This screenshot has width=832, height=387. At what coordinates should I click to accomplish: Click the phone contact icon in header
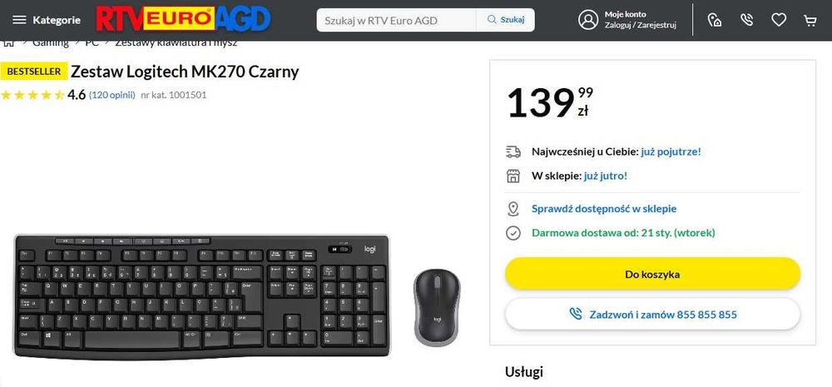coord(746,20)
